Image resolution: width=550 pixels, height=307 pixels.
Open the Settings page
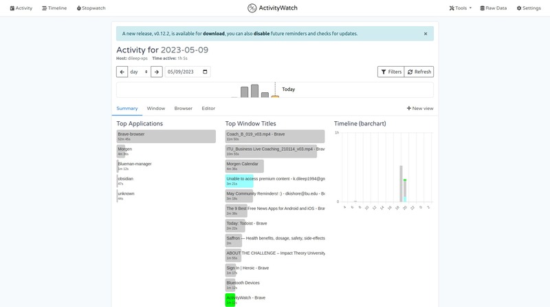pos(529,8)
